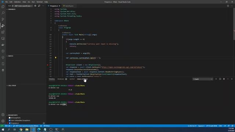Viewport: 235px width, 132px height.
Task: Open the View menu
Action: (24, 2)
